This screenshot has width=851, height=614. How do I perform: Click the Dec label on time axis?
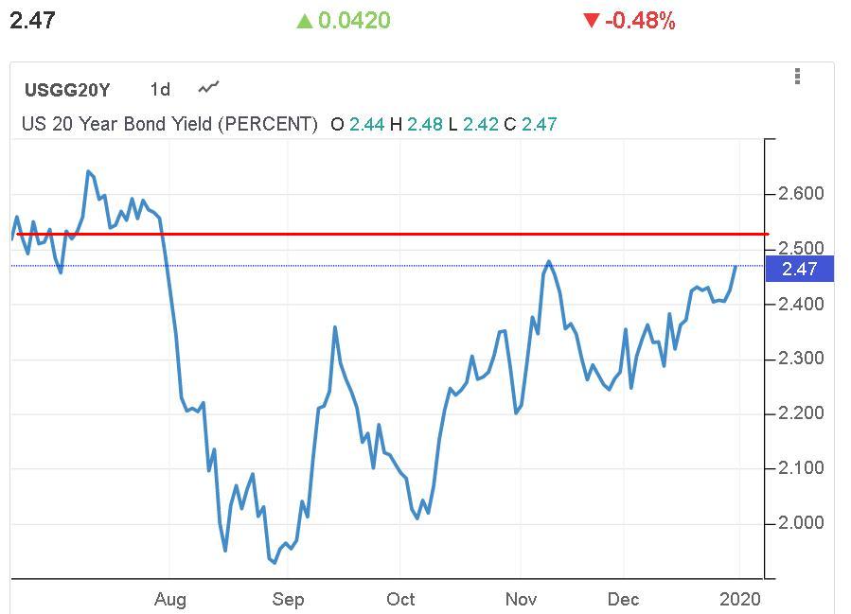coord(624,599)
